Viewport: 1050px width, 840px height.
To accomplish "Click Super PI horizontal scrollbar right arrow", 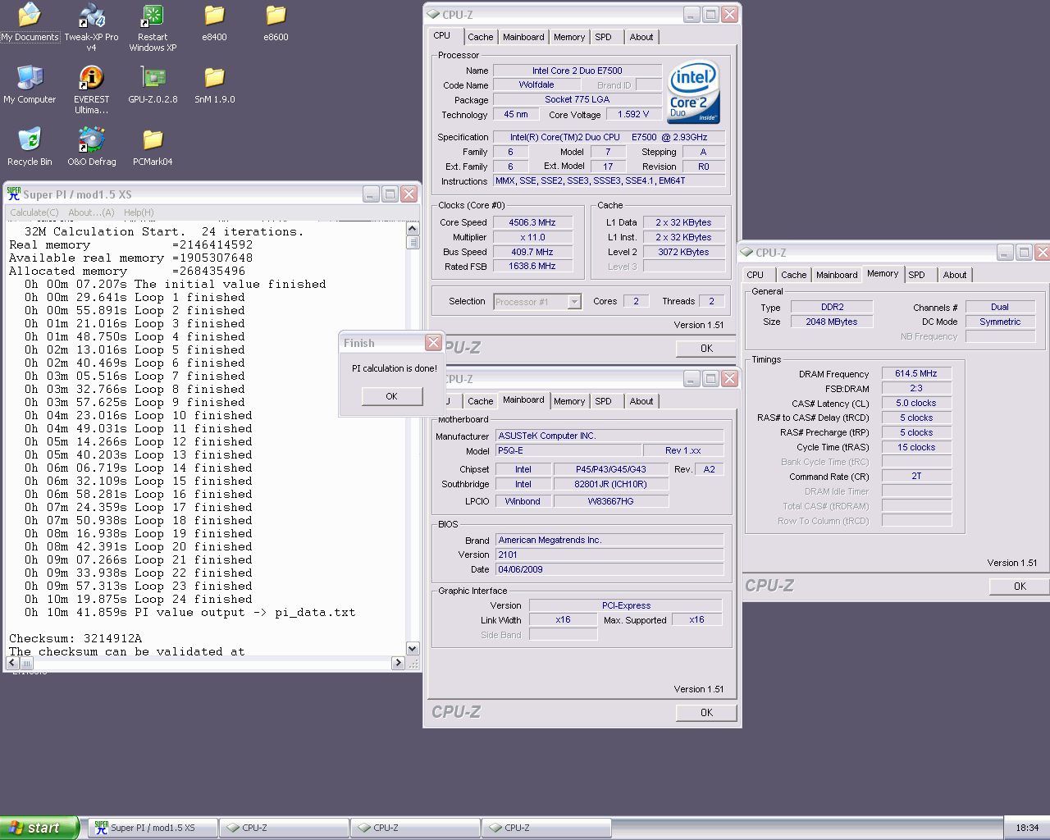I will pyautogui.click(x=399, y=663).
